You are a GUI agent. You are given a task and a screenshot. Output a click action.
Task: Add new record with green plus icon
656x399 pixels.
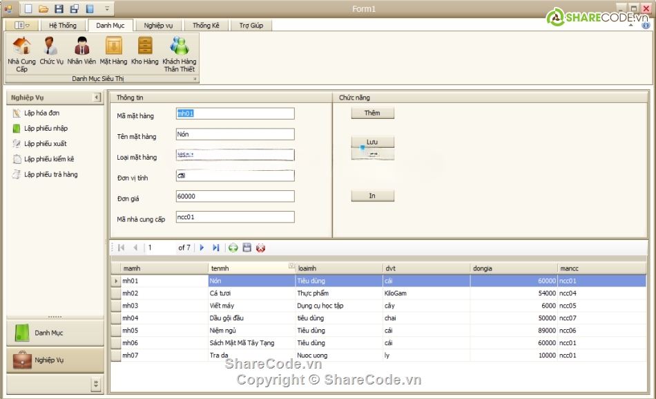(x=233, y=248)
